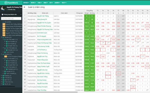Open employee link Phạm Thị Mai Phương
The height and width of the screenshot is (93, 150).
point(44,26)
